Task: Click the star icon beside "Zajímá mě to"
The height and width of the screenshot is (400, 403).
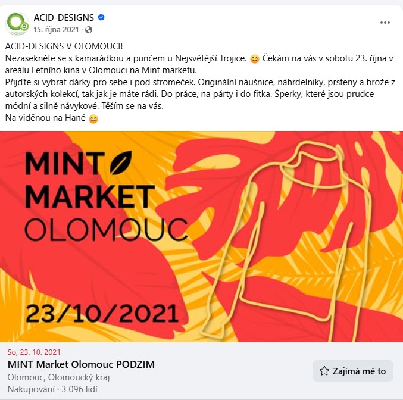Action: tap(324, 371)
